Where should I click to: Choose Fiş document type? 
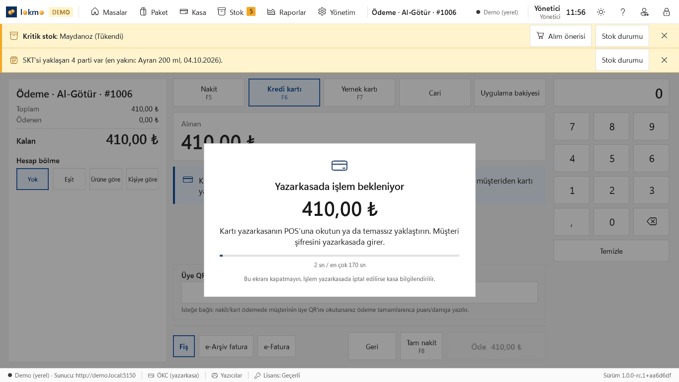[184, 346]
